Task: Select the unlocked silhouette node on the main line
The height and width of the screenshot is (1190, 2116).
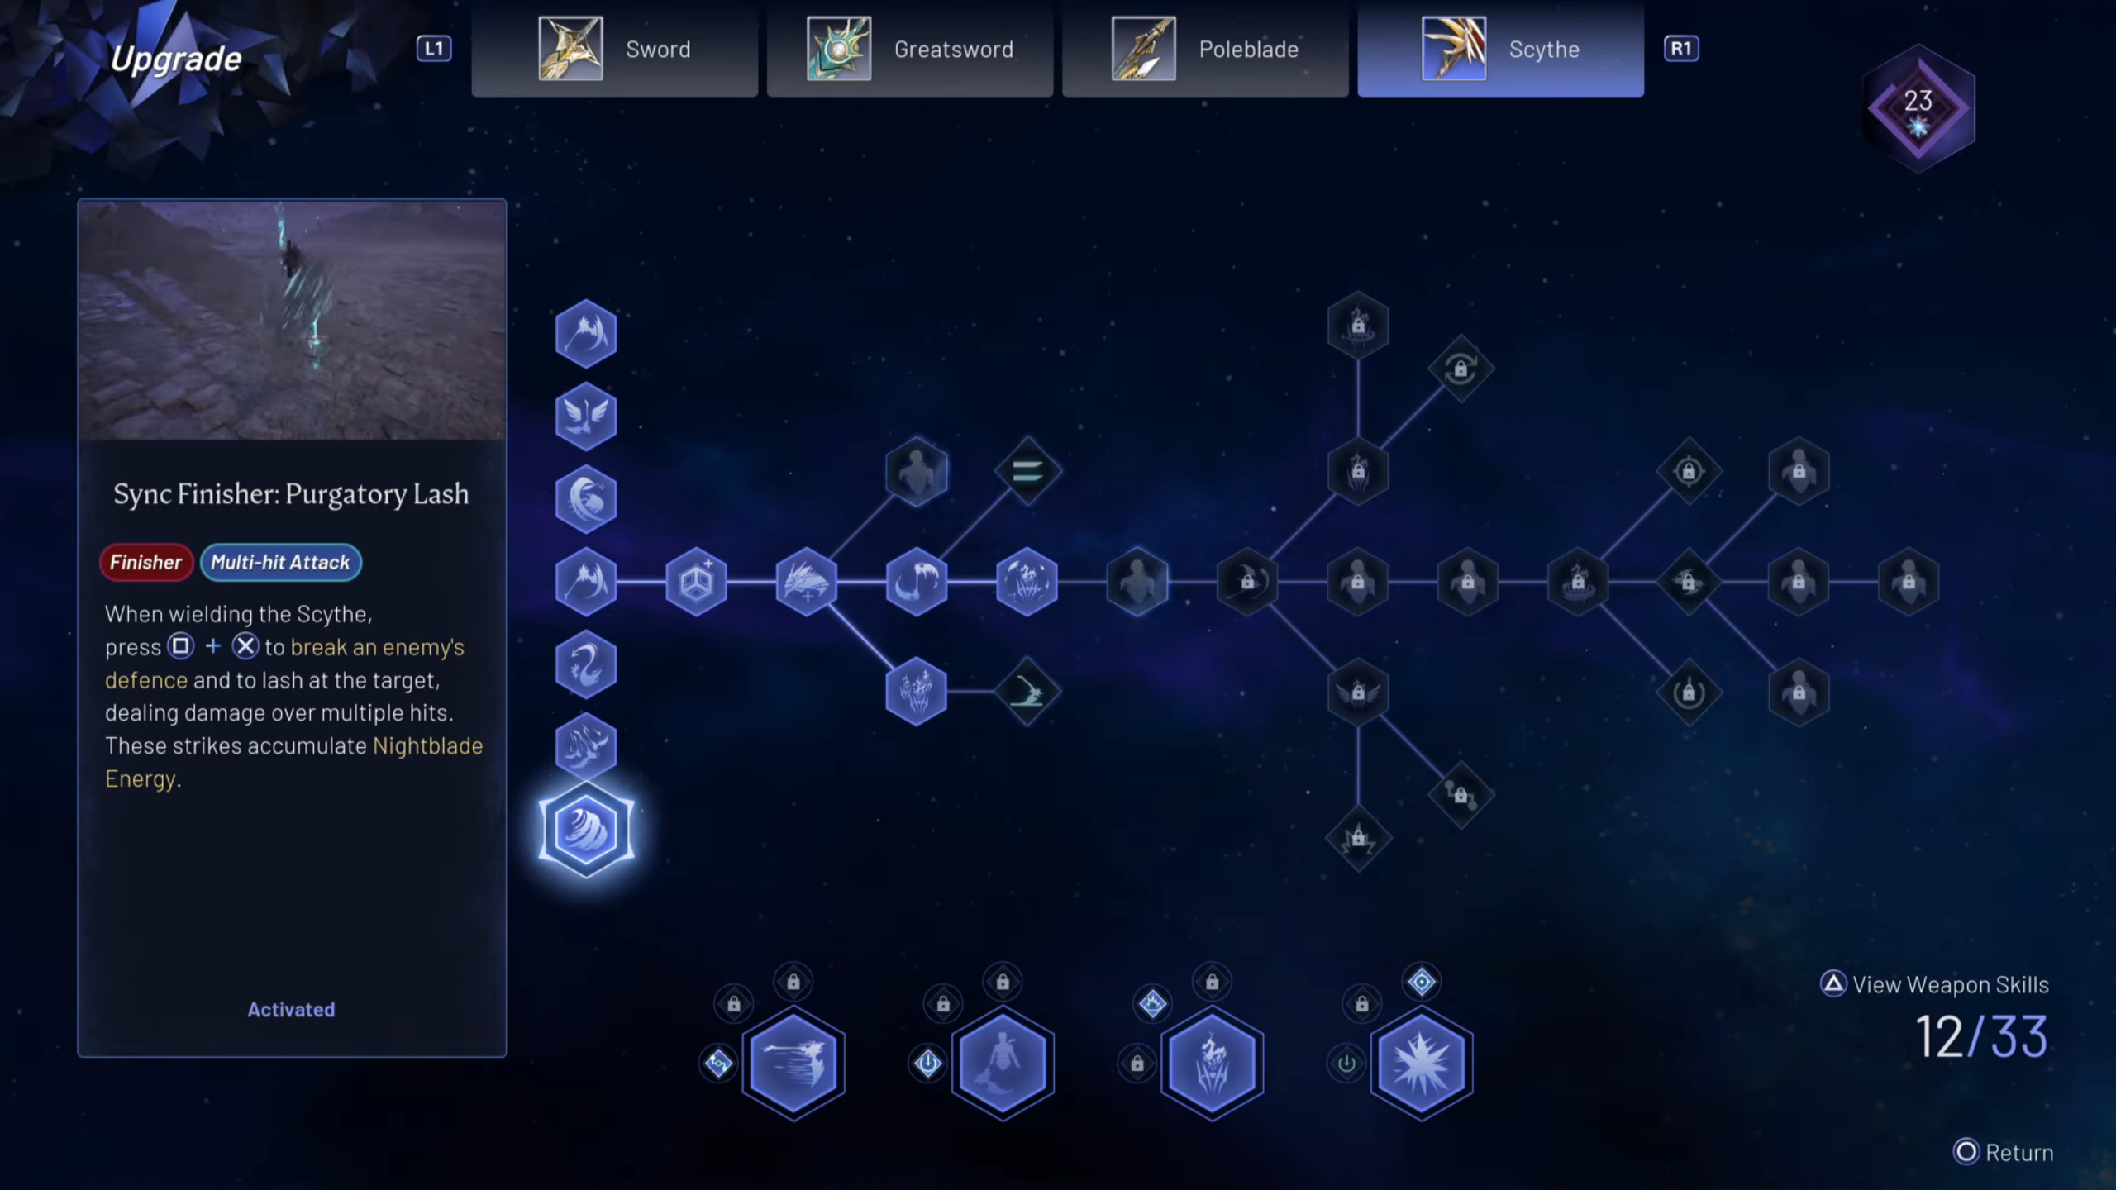Action: tap(1137, 582)
